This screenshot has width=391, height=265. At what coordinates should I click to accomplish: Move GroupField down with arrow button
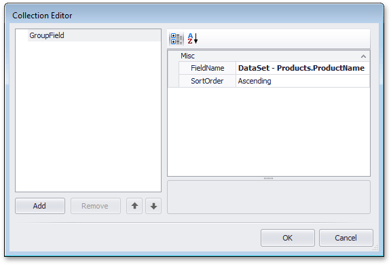click(x=153, y=206)
